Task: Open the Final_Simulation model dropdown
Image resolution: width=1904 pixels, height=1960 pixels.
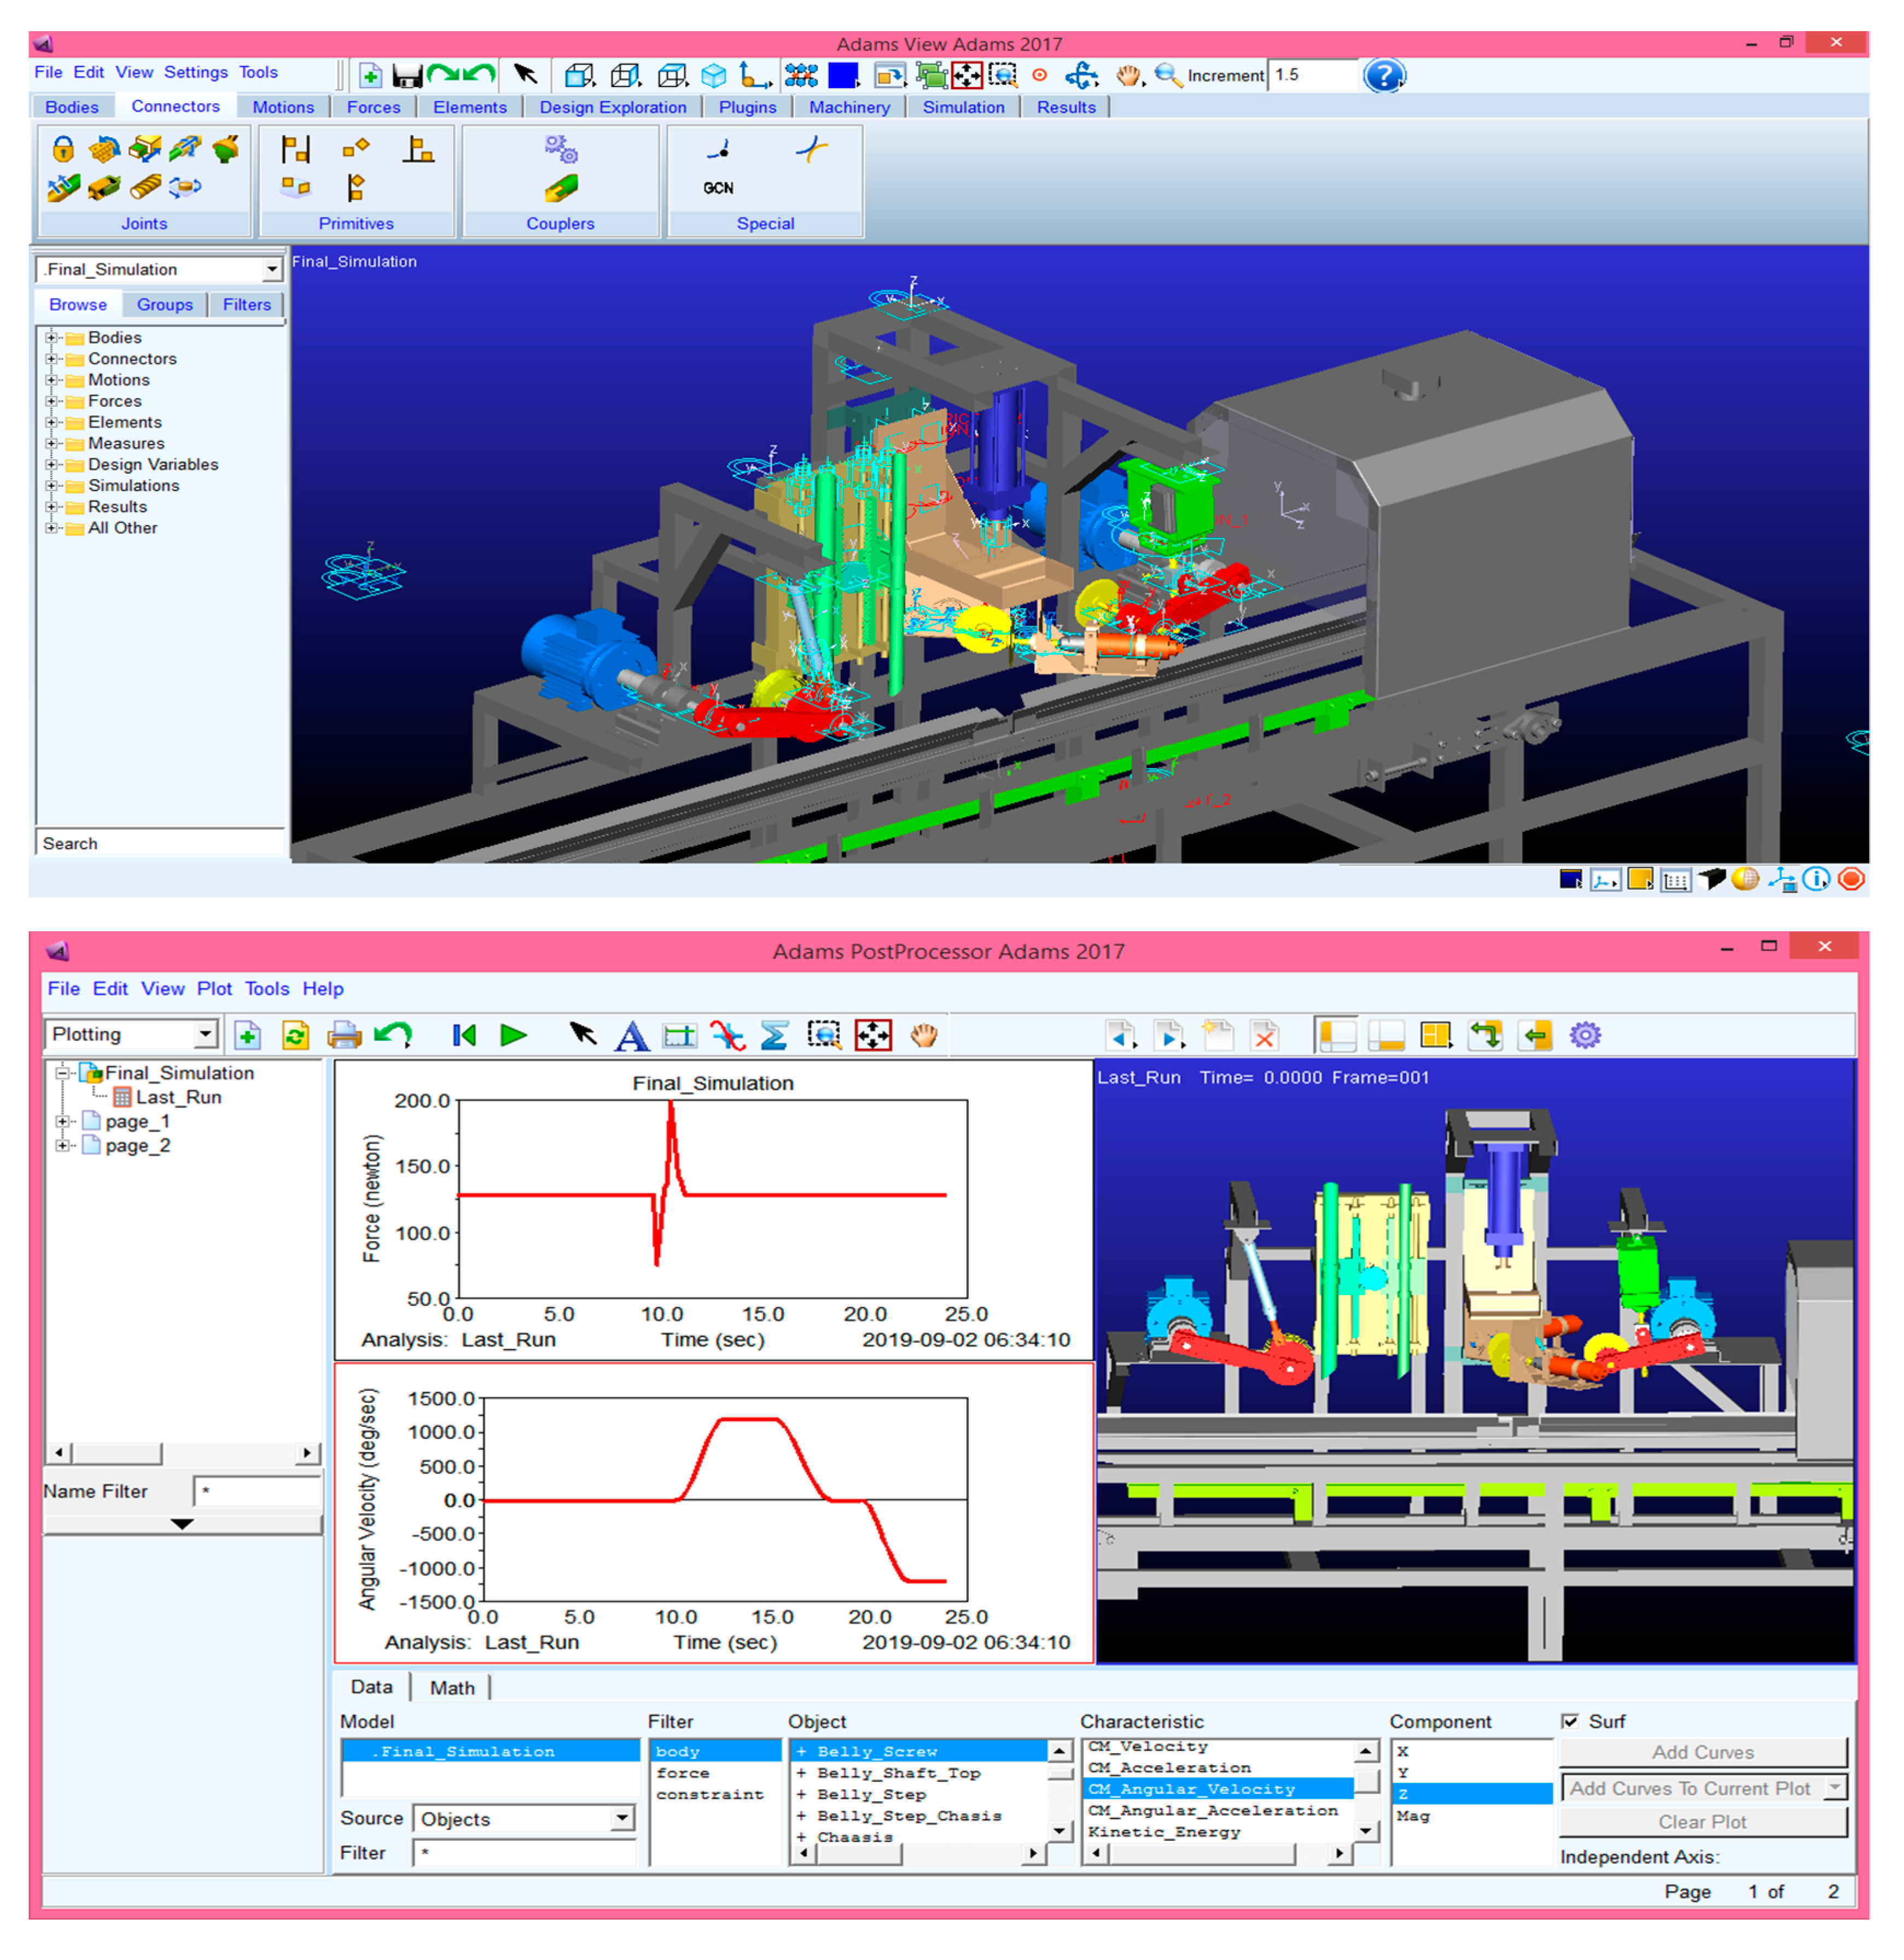Action: (x=272, y=270)
